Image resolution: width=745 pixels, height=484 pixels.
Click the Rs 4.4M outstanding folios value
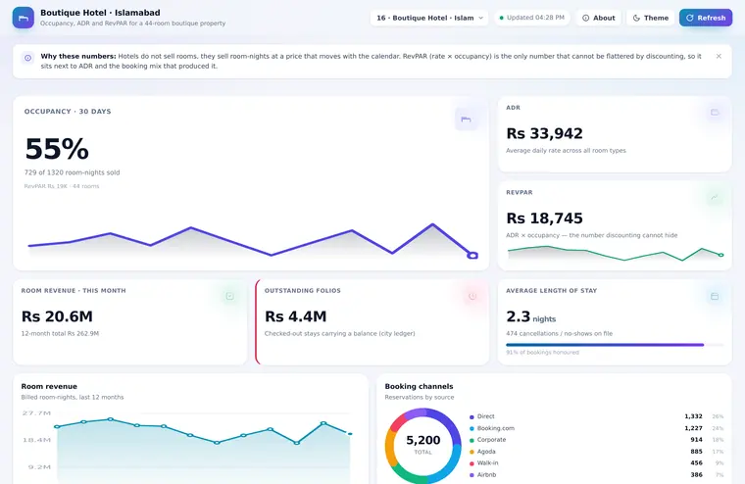tap(295, 316)
